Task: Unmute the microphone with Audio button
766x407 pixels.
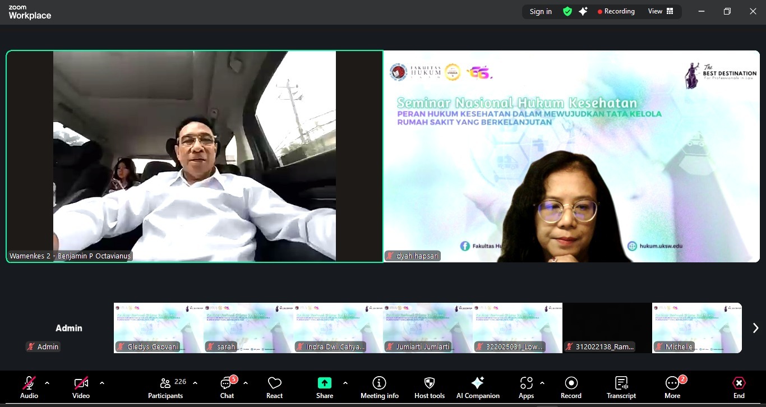Action: [x=29, y=387]
